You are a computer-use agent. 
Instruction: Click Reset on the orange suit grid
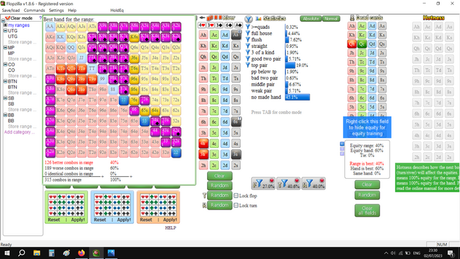point(146,220)
